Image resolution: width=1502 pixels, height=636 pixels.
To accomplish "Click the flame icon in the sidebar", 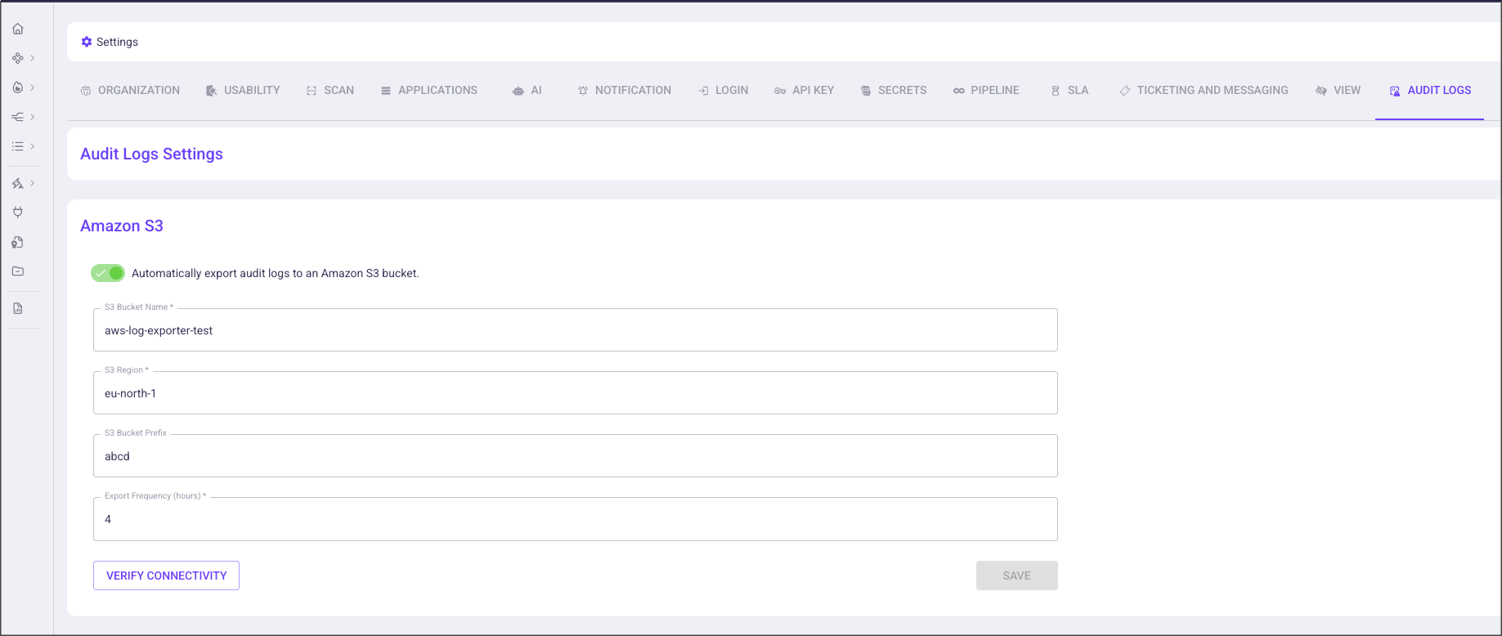I will [18, 87].
